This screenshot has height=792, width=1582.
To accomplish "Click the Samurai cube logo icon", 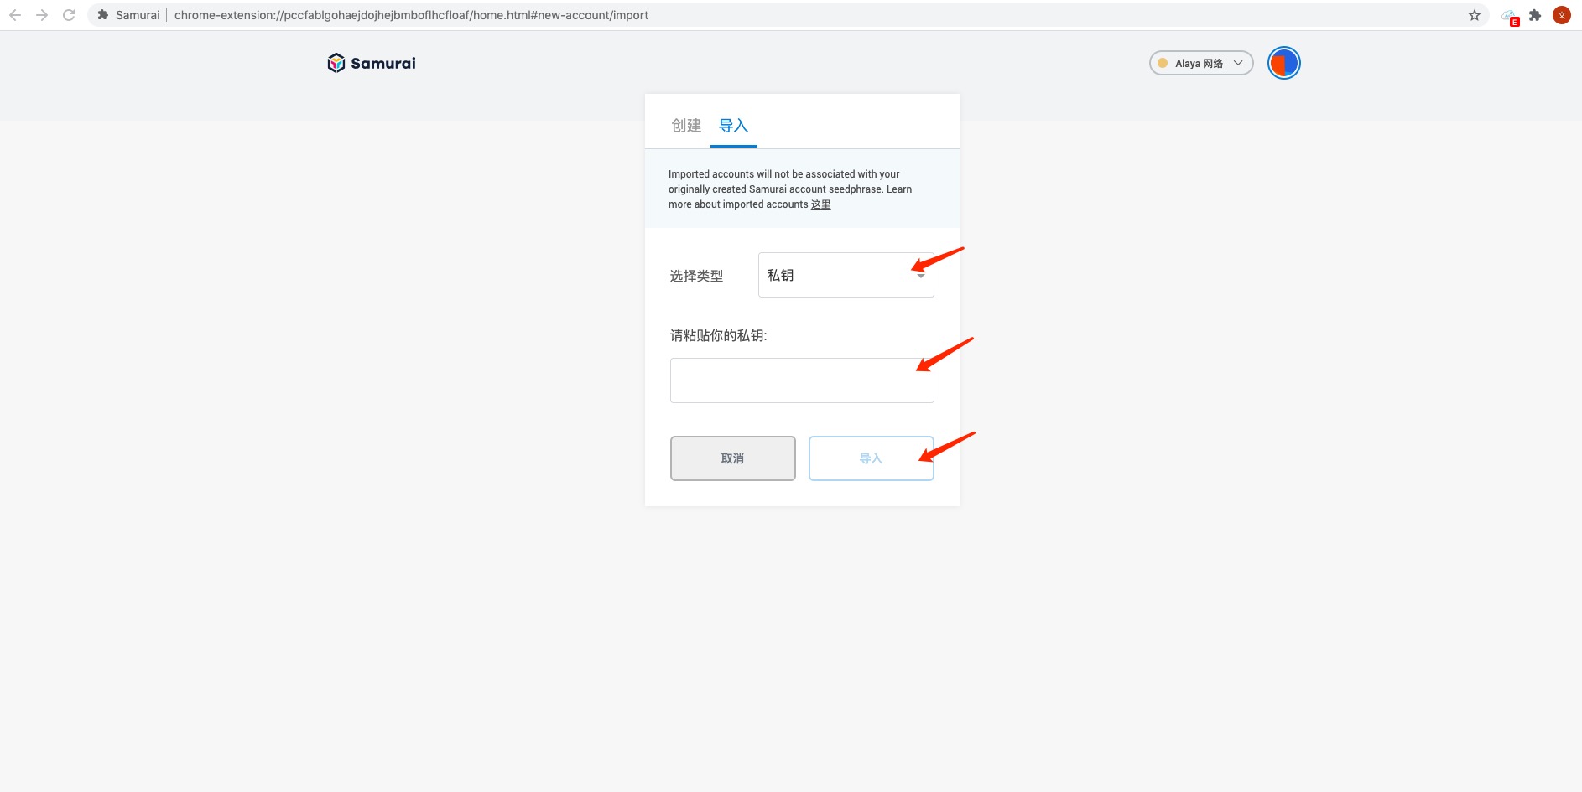I will click(336, 63).
